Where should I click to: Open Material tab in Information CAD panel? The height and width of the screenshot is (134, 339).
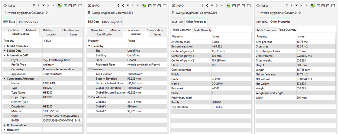point(31,30)
